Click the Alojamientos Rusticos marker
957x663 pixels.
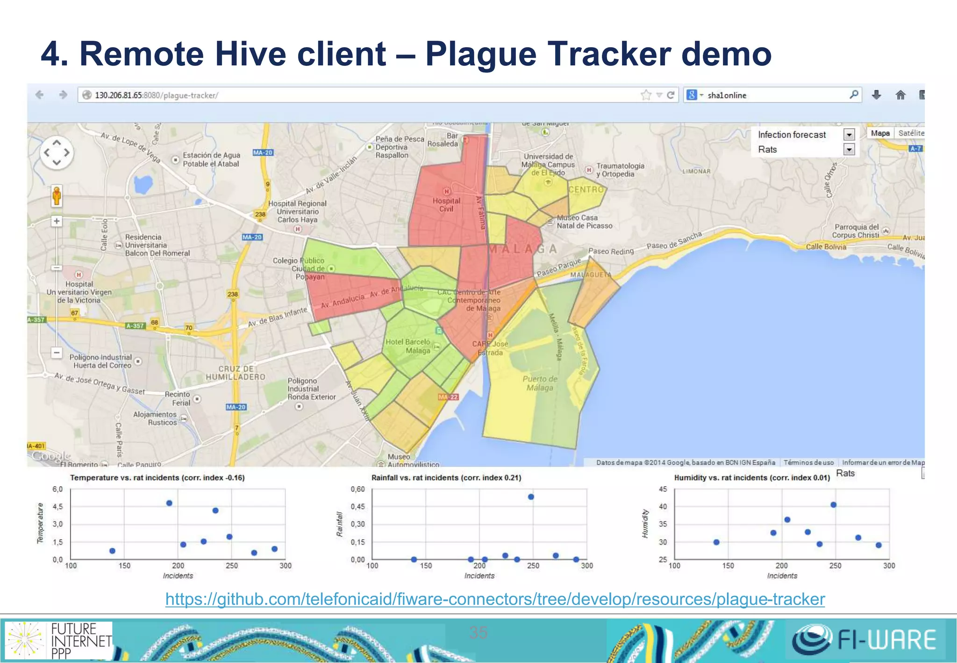point(184,418)
